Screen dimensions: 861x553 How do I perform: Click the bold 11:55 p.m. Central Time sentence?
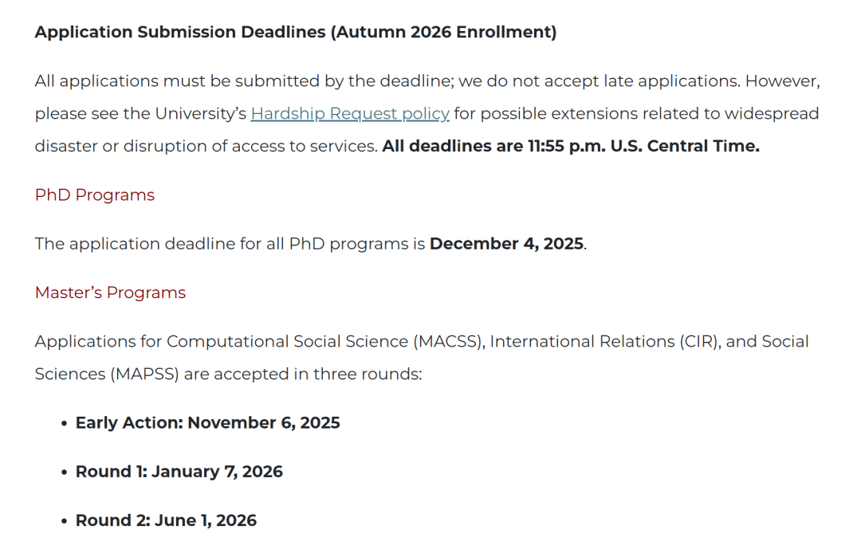(570, 147)
